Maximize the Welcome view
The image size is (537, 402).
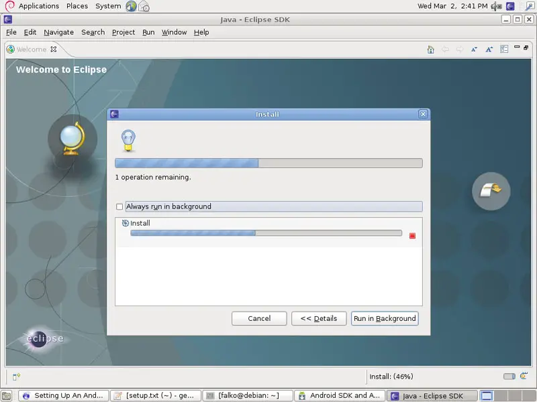tap(526, 48)
